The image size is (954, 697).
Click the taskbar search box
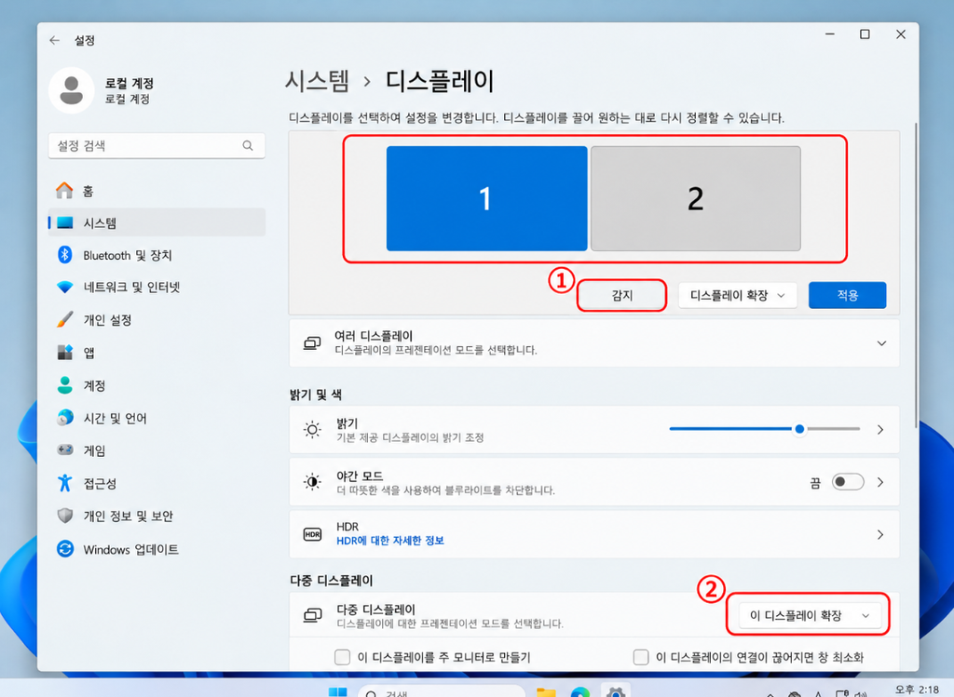pos(441,692)
